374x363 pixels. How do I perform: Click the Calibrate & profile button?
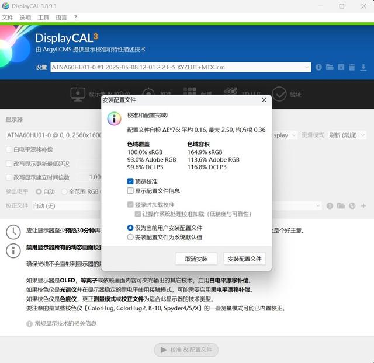point(186,350)
